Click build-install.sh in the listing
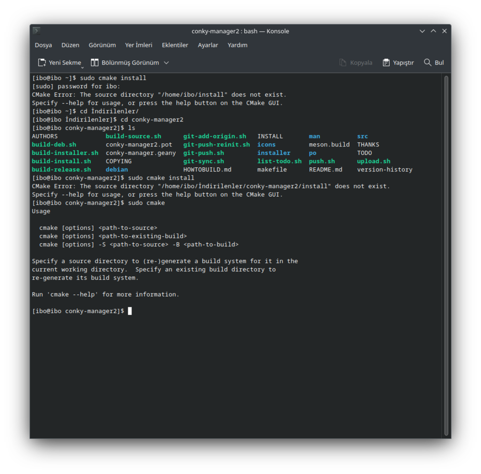The width and height of the screenshot is (481, 474). pos(61,161)
